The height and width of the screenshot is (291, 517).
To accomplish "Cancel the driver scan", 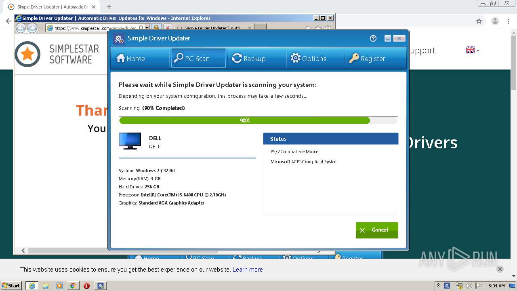I will (x=377, y=230).
